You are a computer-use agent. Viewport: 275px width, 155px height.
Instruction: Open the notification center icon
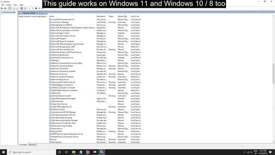point(270,152)
